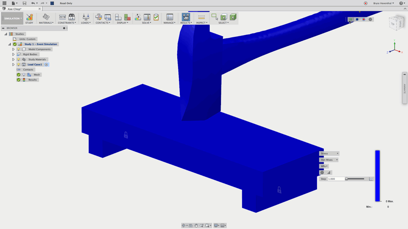Viewport: 408px width, 229px height.
Task: Open the Stress result type dropdown
Action: click(329, 154)
